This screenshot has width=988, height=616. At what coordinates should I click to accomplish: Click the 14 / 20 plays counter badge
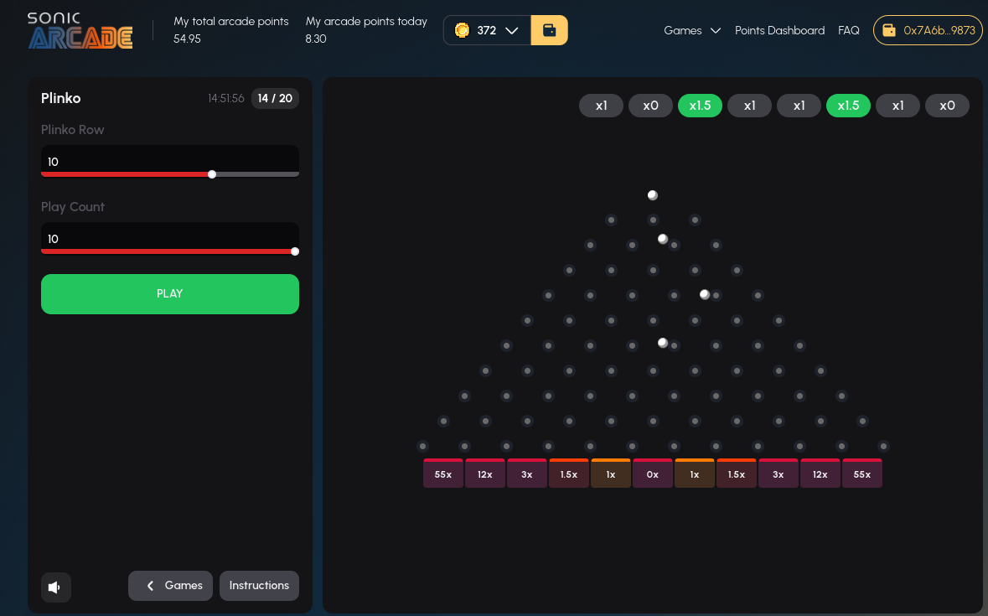(275, 98)
